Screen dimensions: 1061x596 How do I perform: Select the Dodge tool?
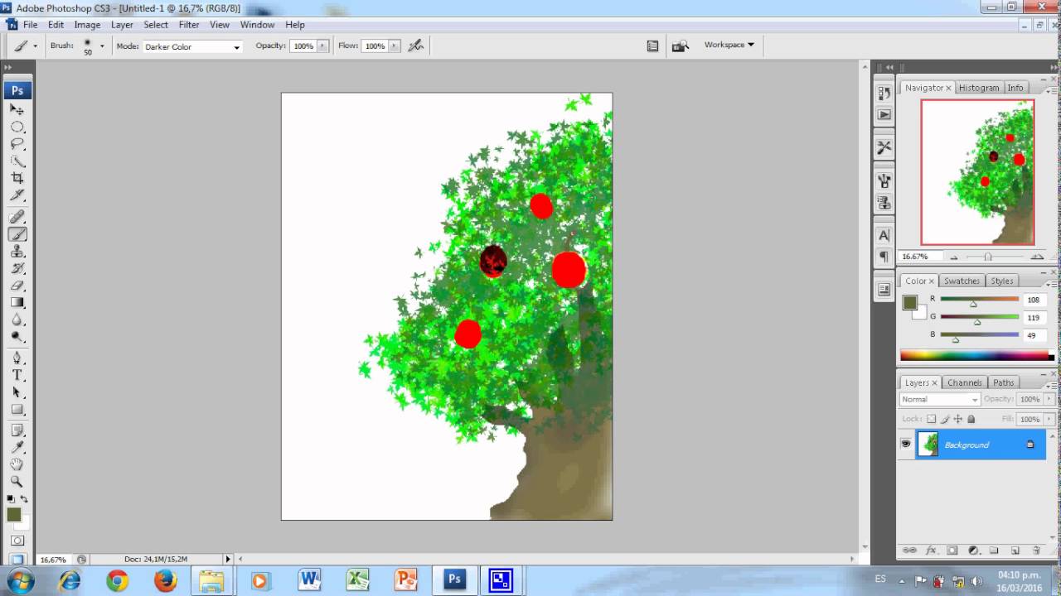tap(17, 337)
